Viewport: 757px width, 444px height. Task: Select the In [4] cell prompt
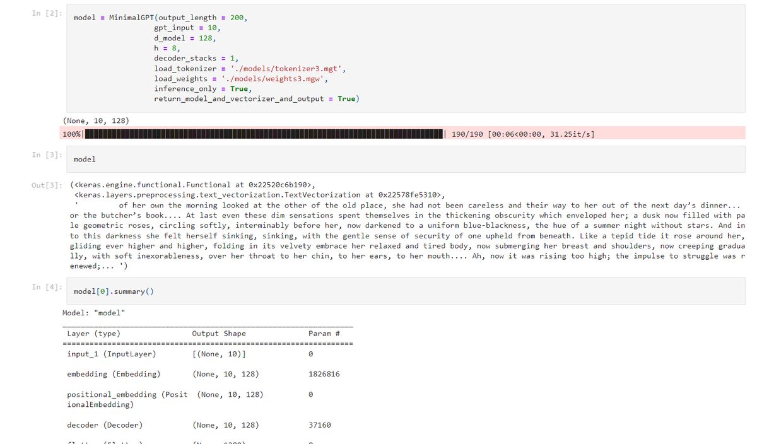[x=46, y=287]
